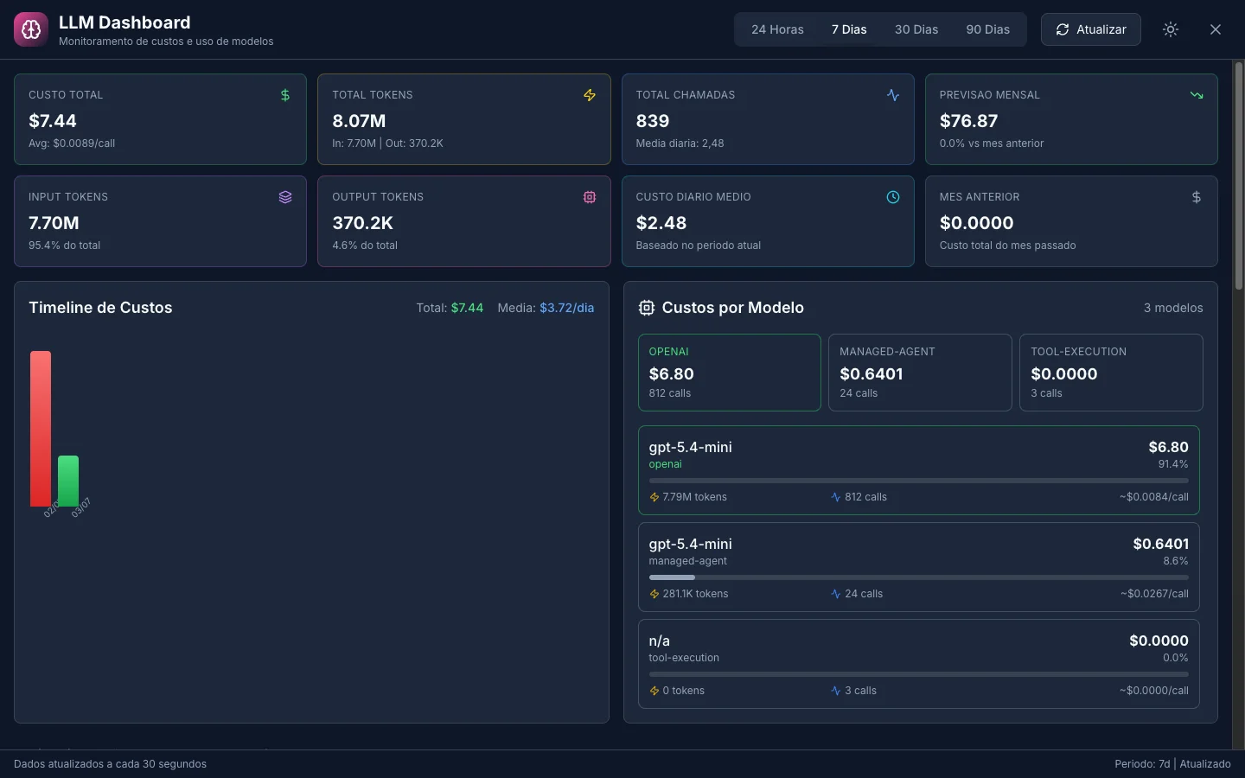
Task: Select the MANAGED-AGENT provider card
Action: pyautogui.click(x=920, y=373)
